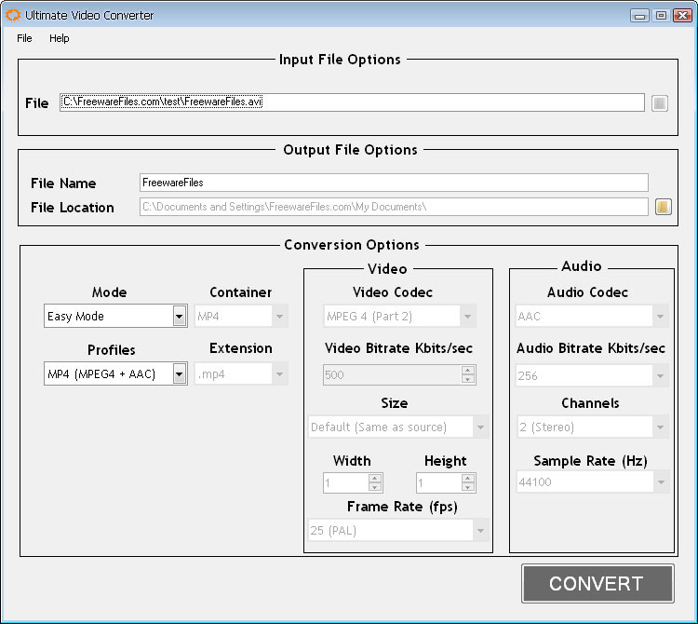Image resolution: width=698 pixels, height=624 pixels.
Task: Decrease Video Bitrate with down arrow
Action: (468, 379)
